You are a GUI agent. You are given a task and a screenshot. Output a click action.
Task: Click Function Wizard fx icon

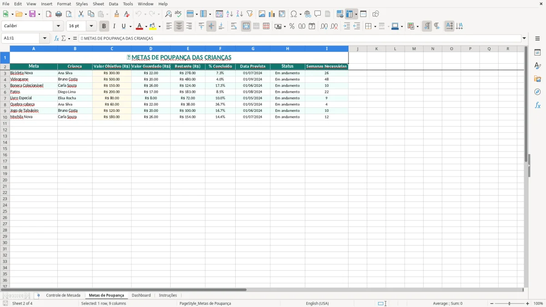(56, 39)
